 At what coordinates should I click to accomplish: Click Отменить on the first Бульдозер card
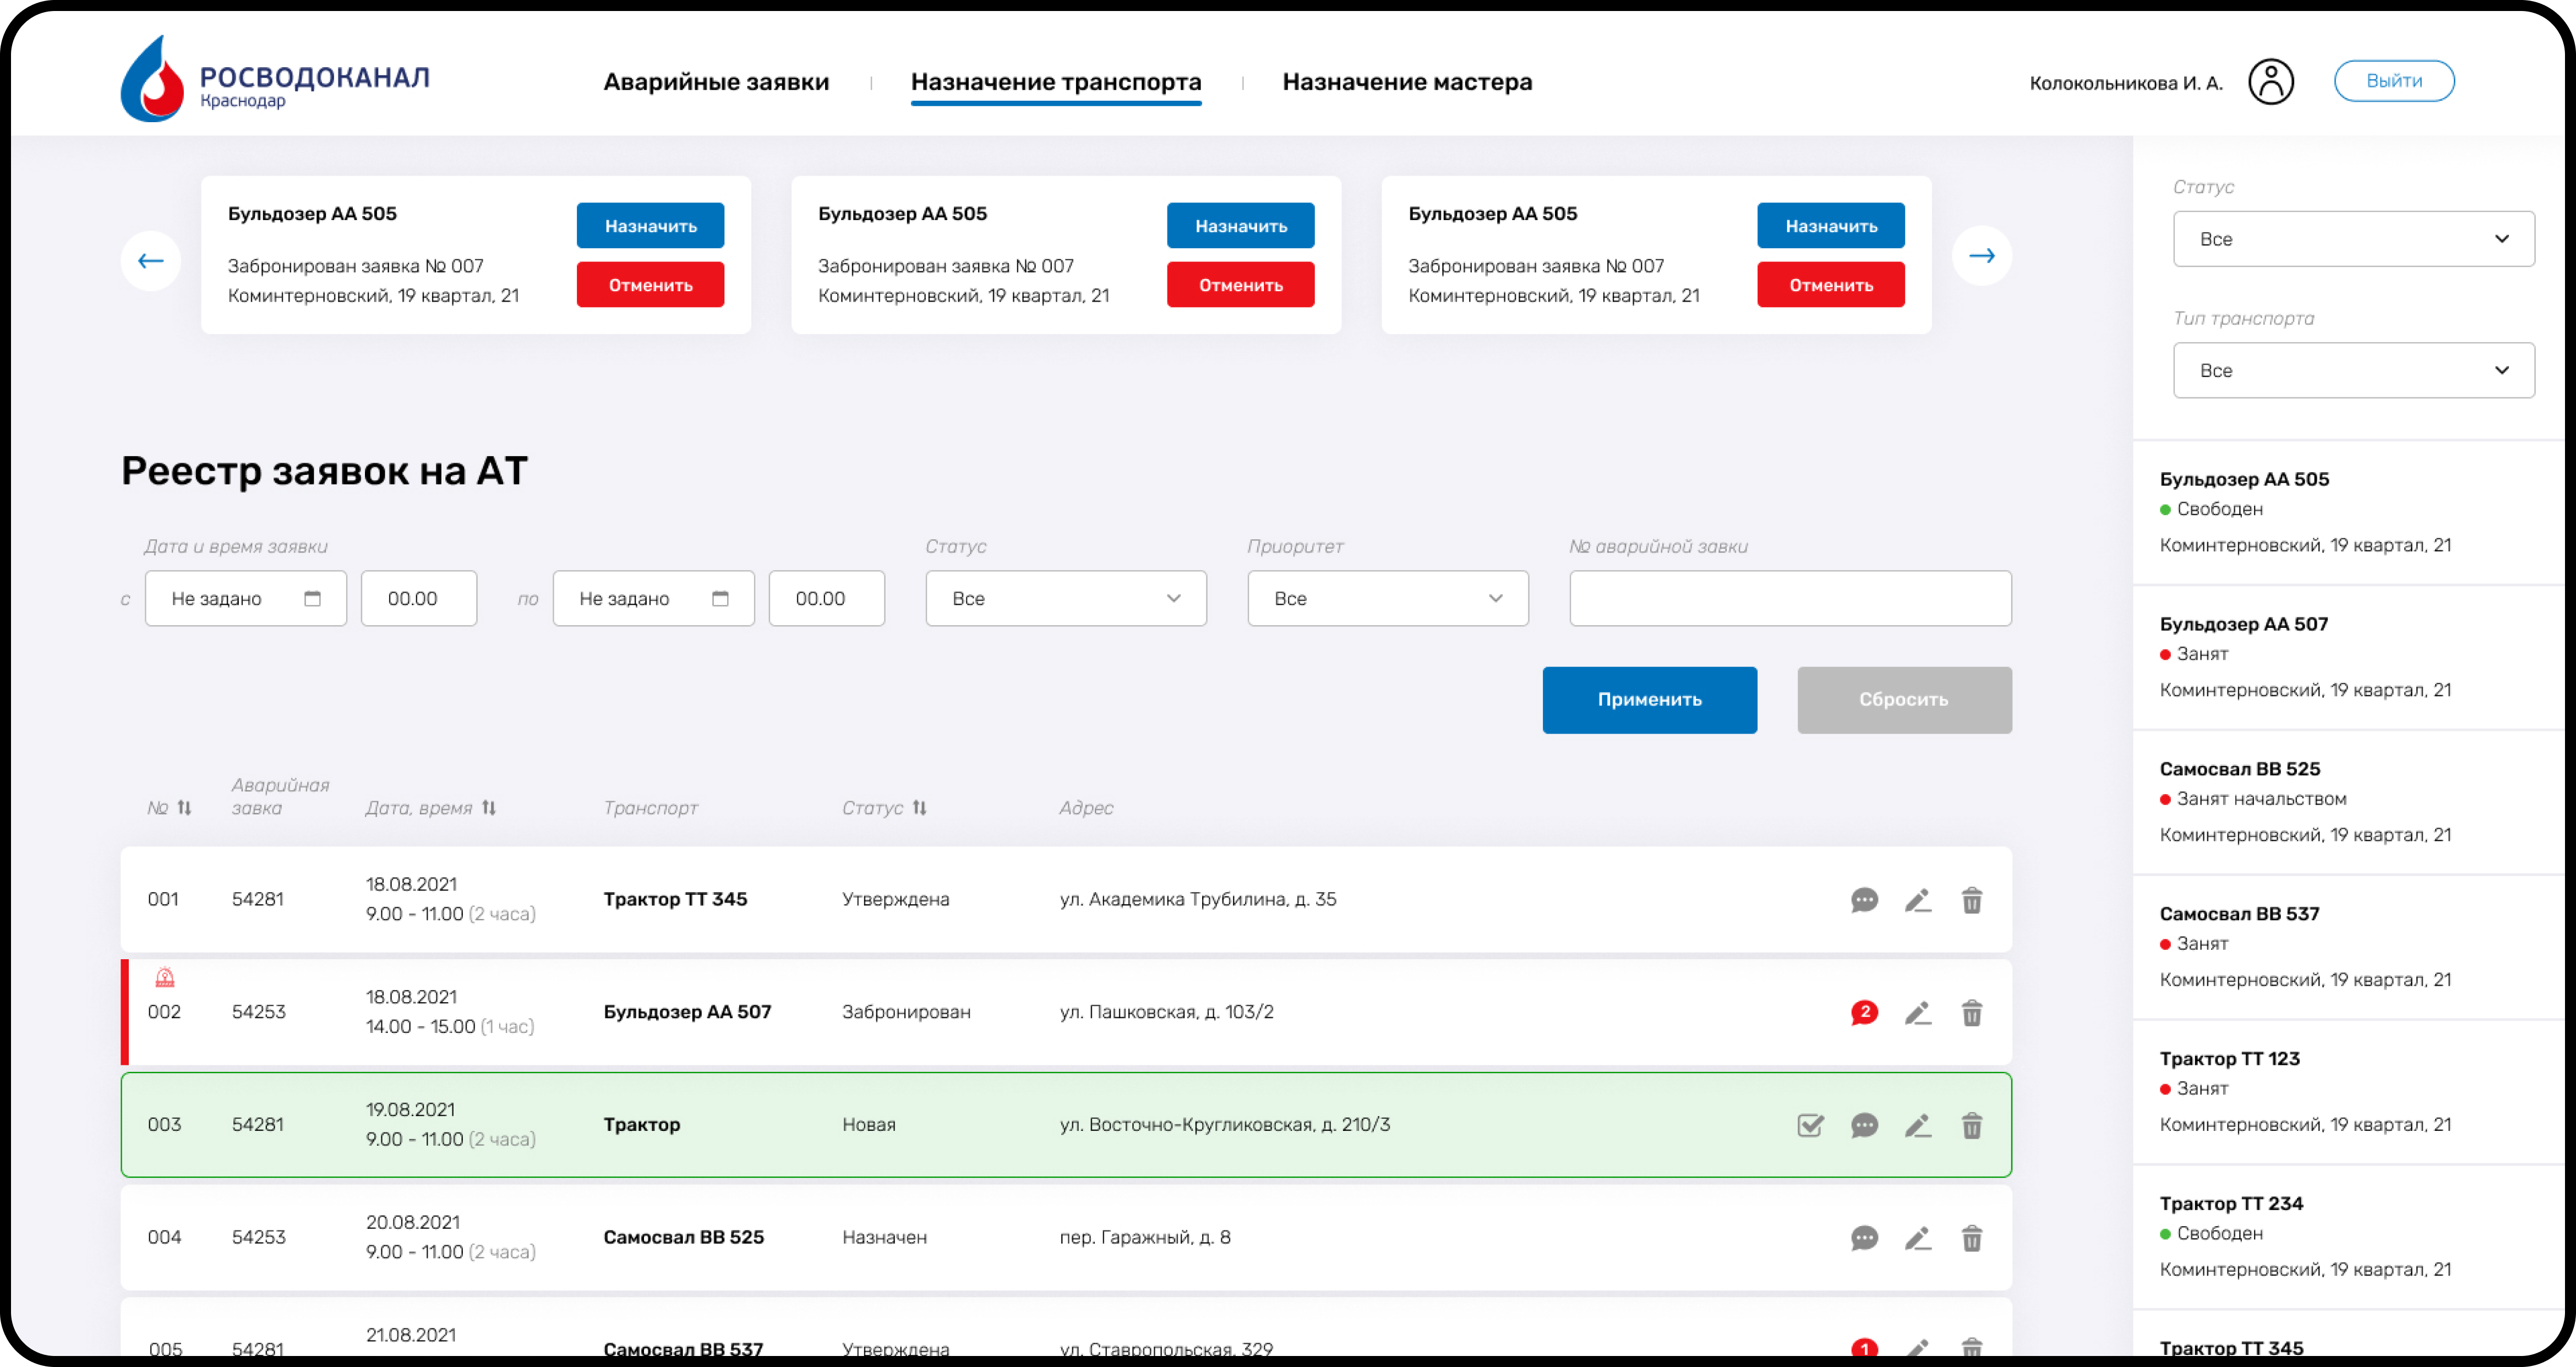click(x=650, y=285)
